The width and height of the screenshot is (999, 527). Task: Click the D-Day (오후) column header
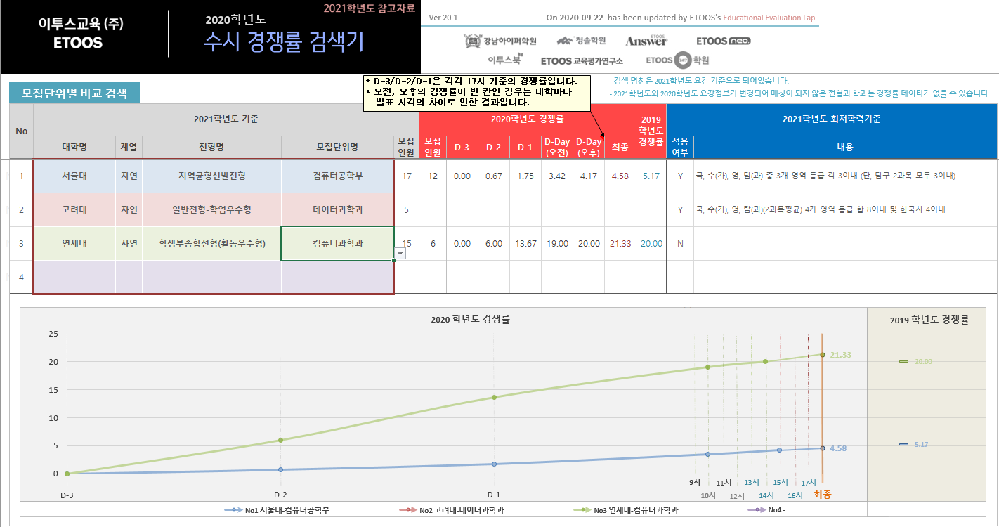589,147
